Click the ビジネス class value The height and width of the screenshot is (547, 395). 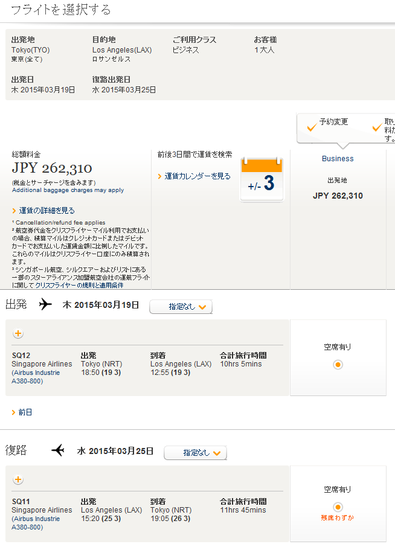186,50
